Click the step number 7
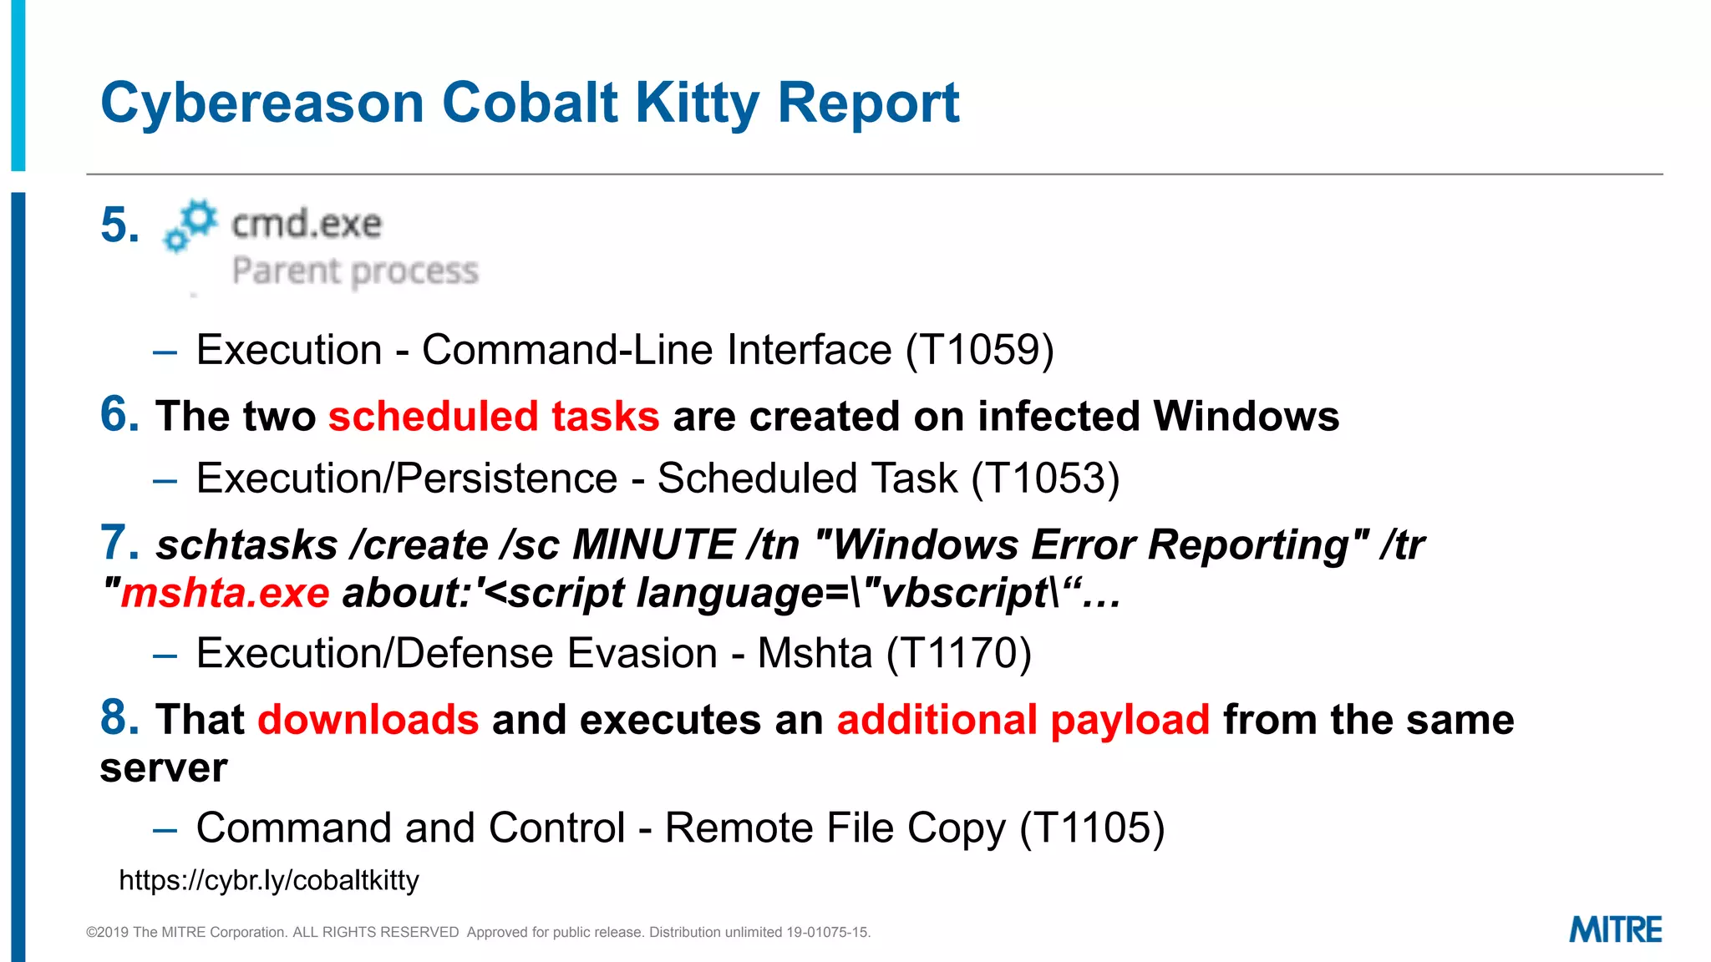The width and height of the screenshot is (1711, 962). (119, 543)
